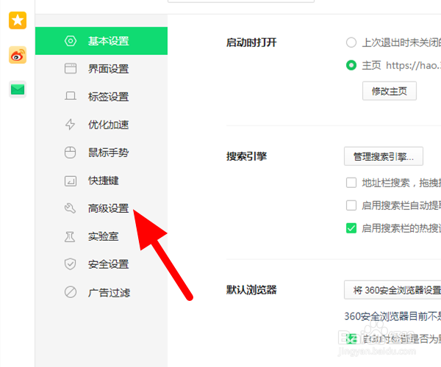The height and width of the screenshot is (367, 441).
Task: Click the 基本设置 hexagon icon
Action: point(71,41)
